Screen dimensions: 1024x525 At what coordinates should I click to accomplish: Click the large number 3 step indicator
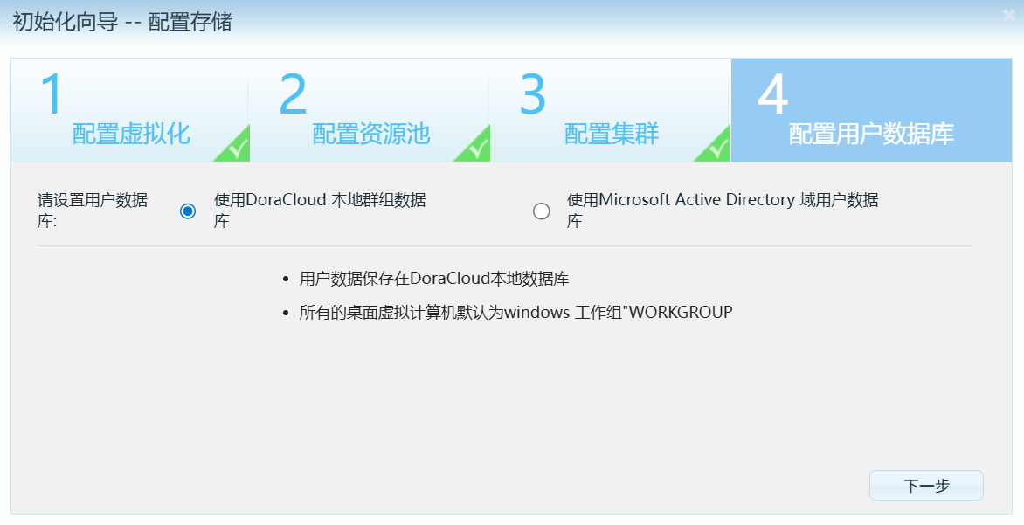point(533,94)
